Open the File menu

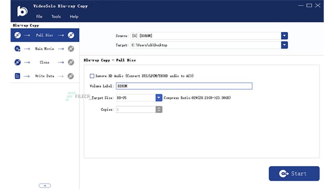point(39,17)
